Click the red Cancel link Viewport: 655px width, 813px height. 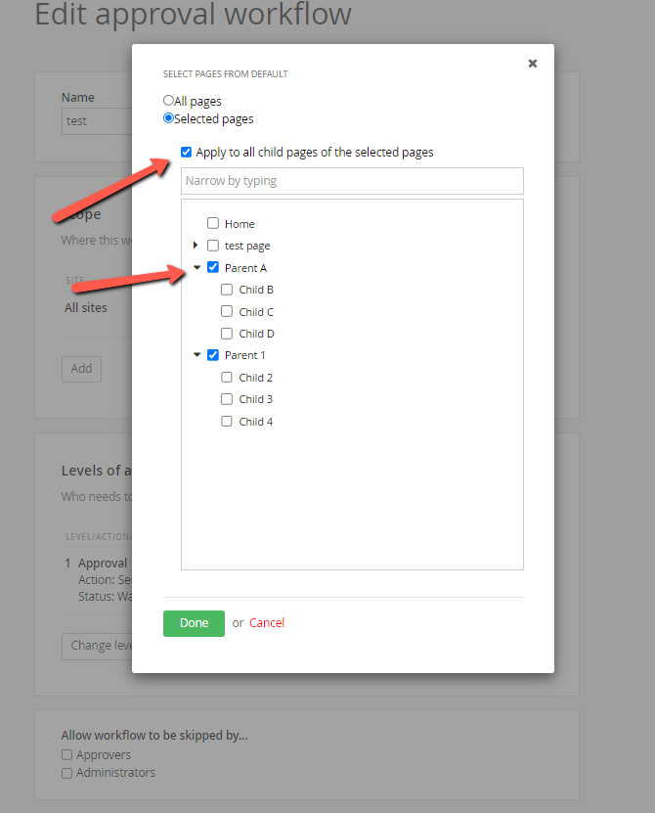[x=267, y=622]
